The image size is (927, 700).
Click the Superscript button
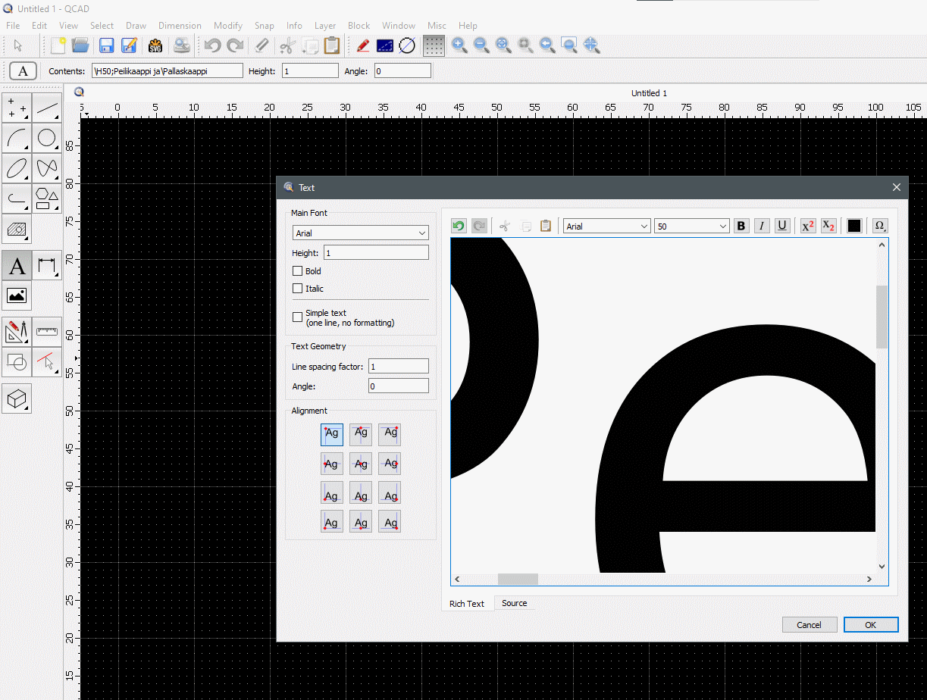(x=808, y=226)
